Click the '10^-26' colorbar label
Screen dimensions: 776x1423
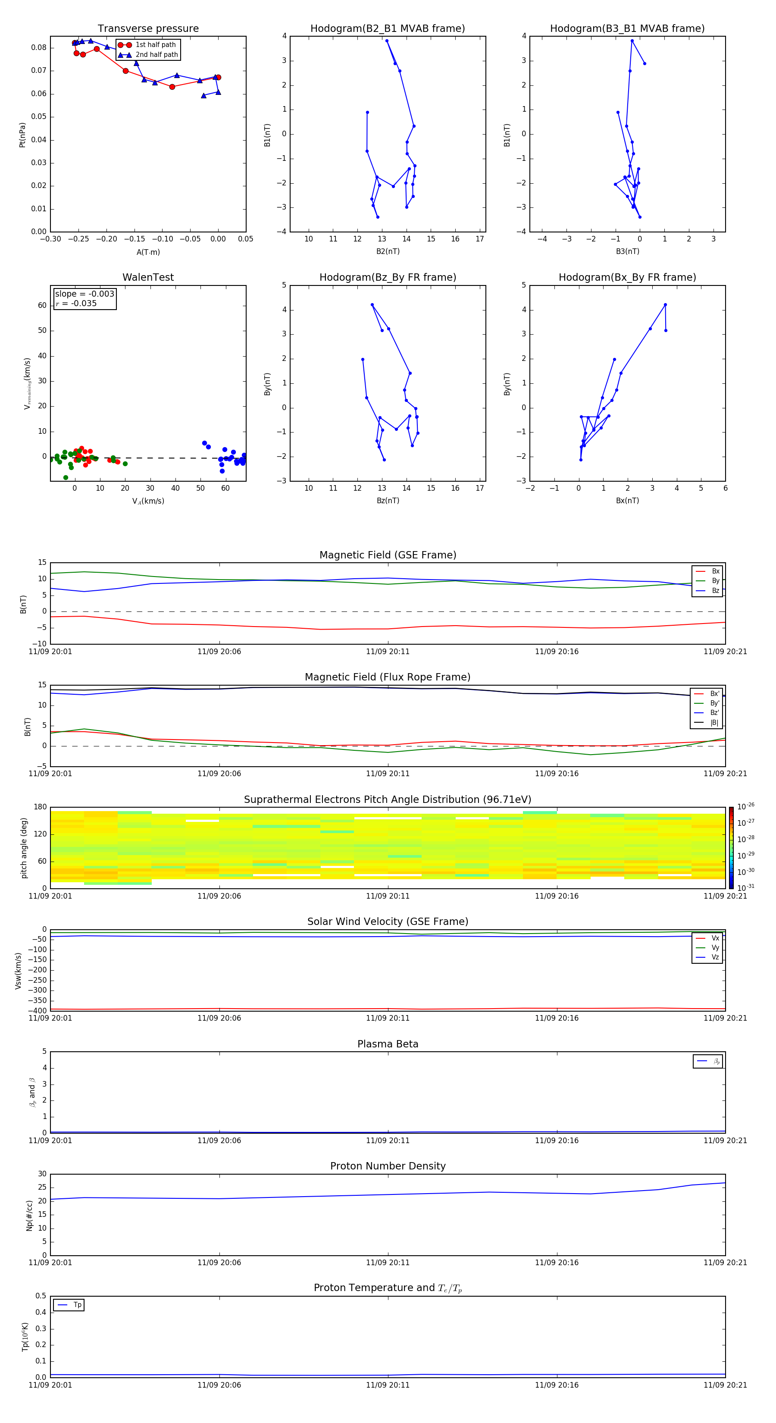click(x=746, y=806)
